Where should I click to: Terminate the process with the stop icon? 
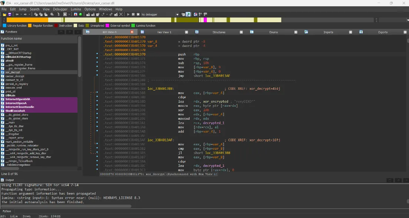point(138,14)
